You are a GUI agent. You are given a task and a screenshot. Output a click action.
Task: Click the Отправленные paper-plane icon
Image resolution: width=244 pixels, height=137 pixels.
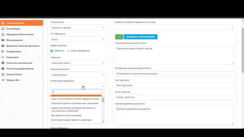[x=3, y=51]
